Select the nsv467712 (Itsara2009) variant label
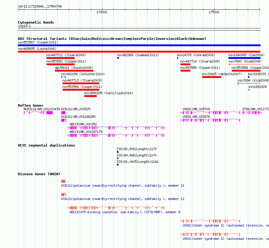Viewport: 269px width, 248px height. 66,55
